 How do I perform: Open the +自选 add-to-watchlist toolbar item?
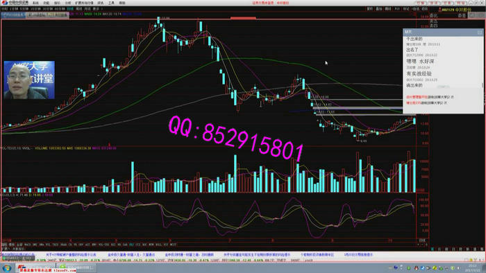(416, 9)
